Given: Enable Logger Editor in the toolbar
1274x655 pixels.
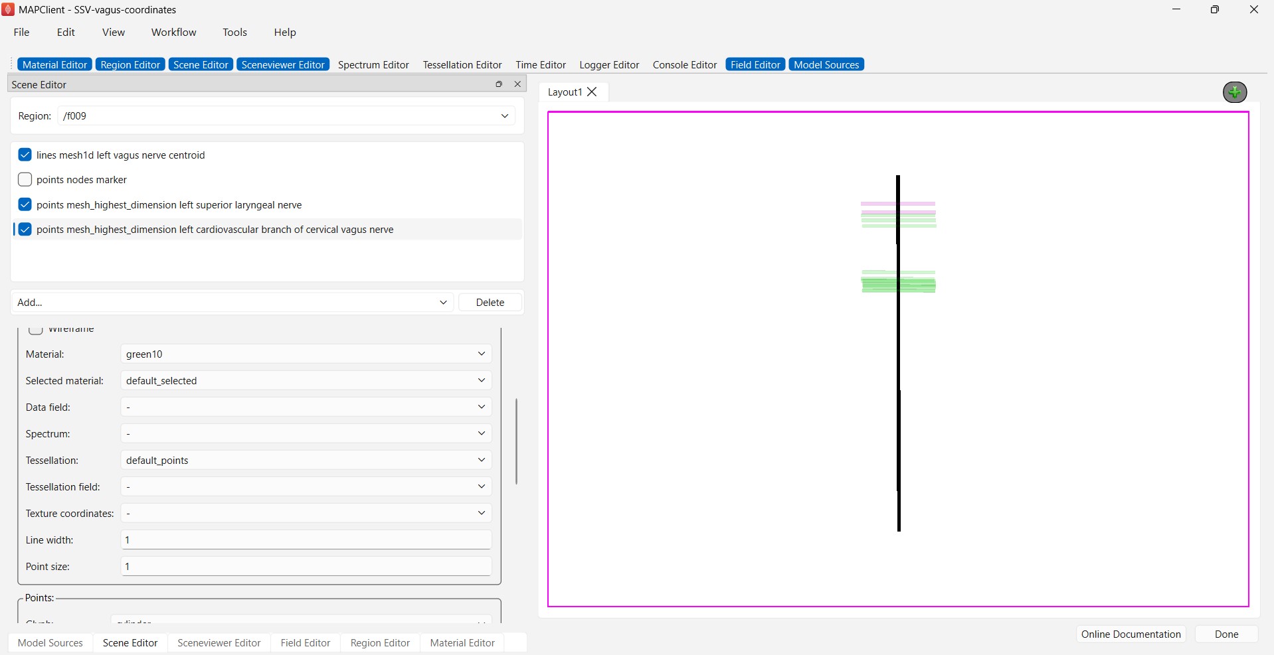Looking at the screenshot, I should tap(609, 64).
